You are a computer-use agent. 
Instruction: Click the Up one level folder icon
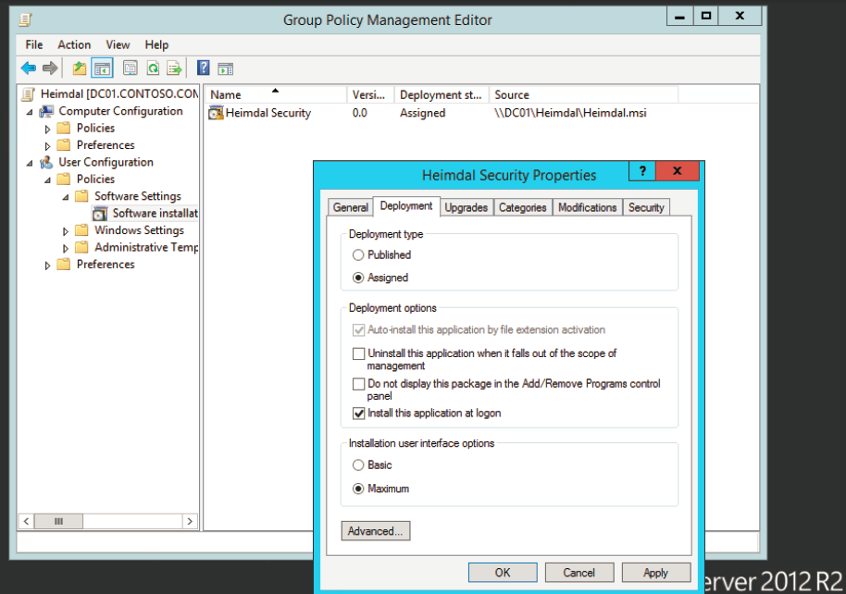[80, 68]
